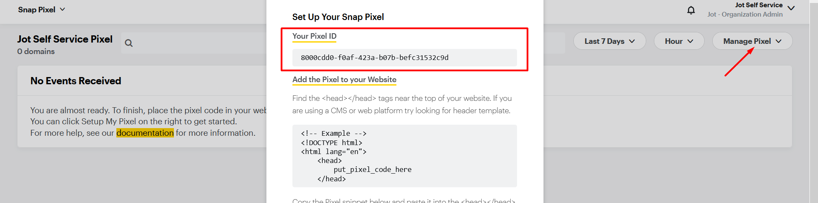Focus the search field beside the pixel title
The height and width of the screenshot is (203, 818).
[x=194, y=43]
